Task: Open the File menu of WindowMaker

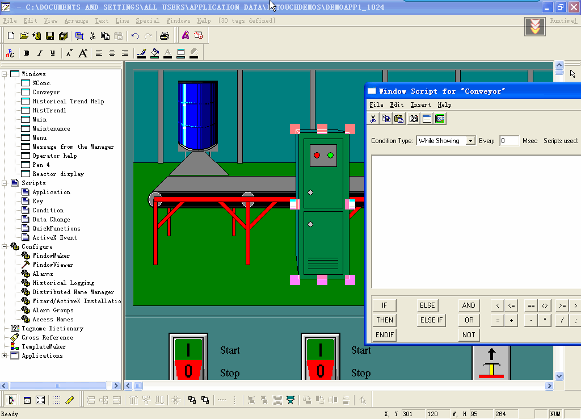Action: [x=10, y=21]
